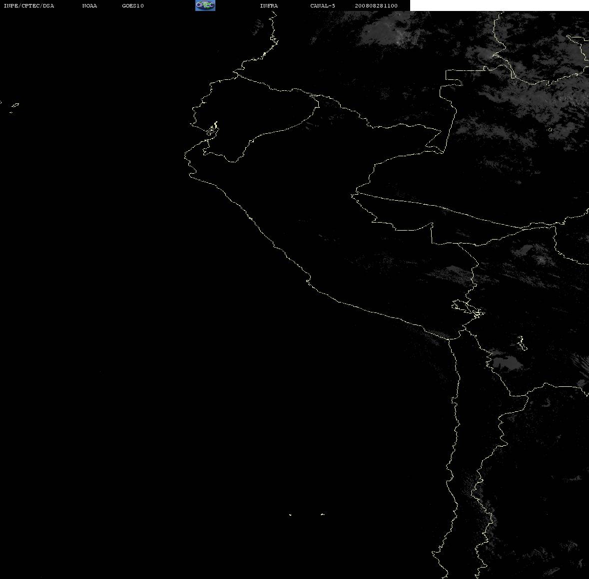Click the GOES10 satellite label

[133, 5]
